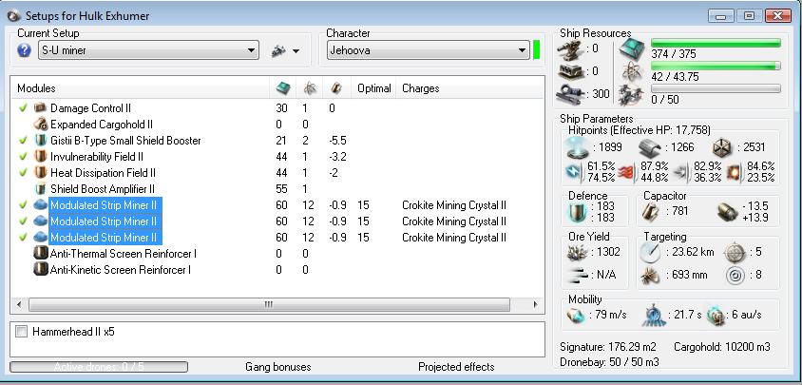Click the Charges column header
Viewport: 802px width, 385px height.
coord(420,88)
